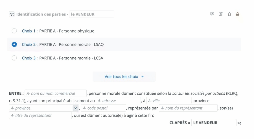Screen dimensions: 254x139
Task: Click the Choix 3 link label
Action: [x=29, y=58]
